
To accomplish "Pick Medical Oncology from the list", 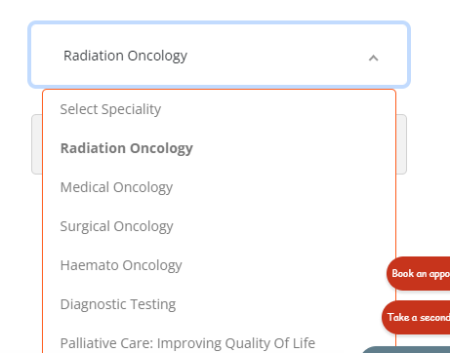I will tap(219, 187).
